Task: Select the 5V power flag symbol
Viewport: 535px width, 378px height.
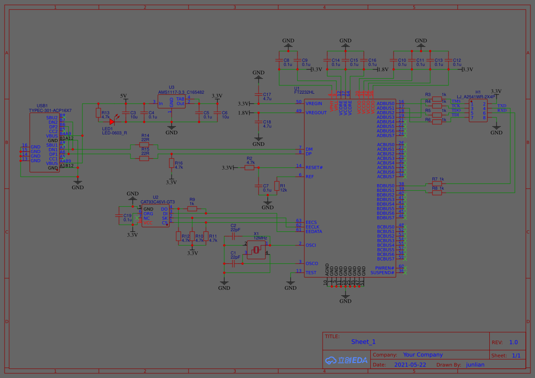Action: (x=124, y=97)
